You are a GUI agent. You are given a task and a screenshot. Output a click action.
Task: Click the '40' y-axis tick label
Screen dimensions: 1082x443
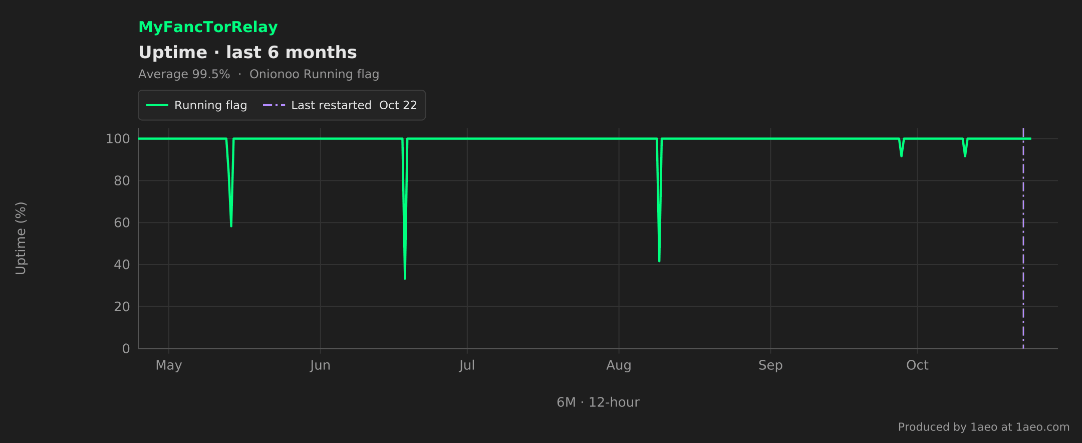tap(122, 265)
